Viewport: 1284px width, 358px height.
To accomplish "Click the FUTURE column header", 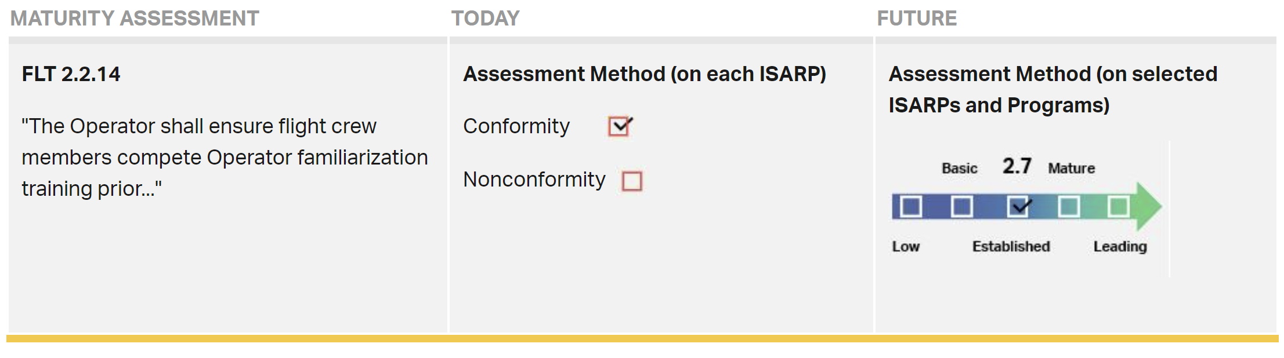I will pyautogui.click(x=917, y=19).
